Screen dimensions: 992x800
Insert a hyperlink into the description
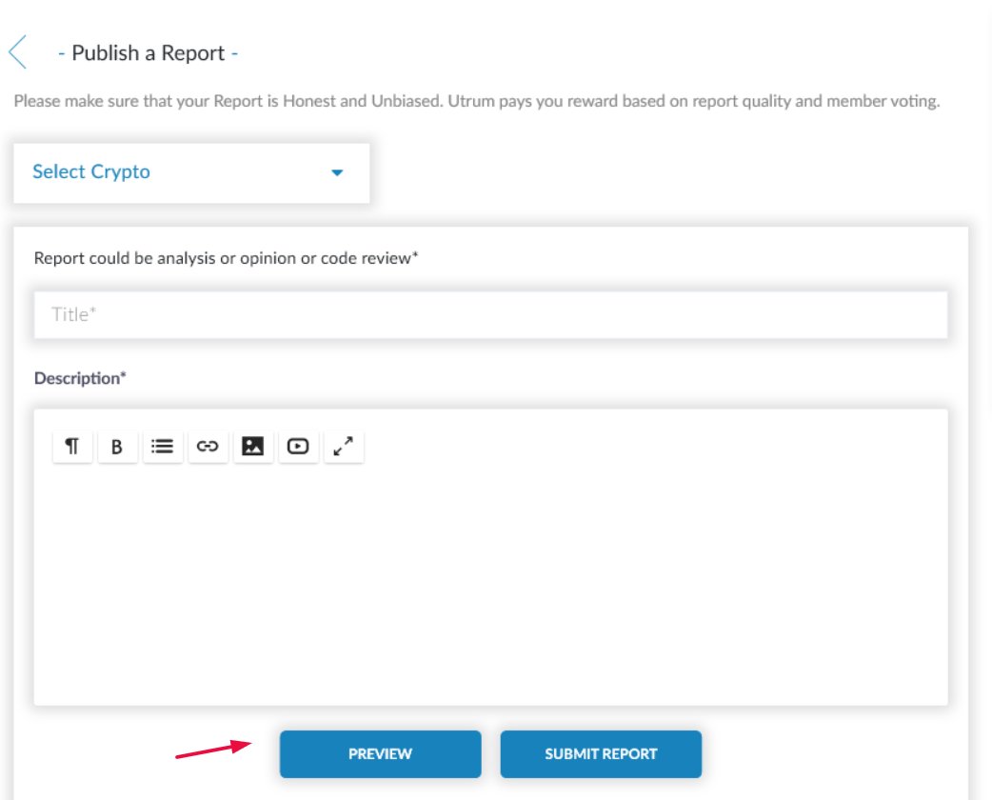click(208, 445)
